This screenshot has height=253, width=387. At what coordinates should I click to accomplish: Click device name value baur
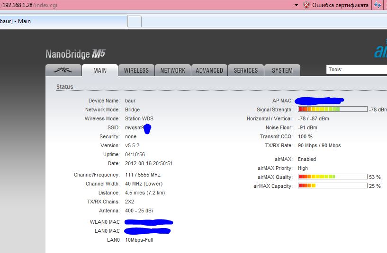pyautogui.click(x=130, y=101)
